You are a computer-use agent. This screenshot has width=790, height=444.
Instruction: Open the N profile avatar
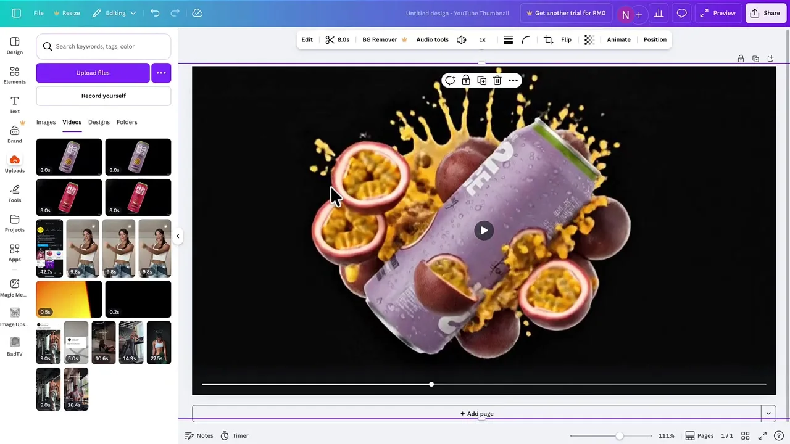point(625,14)
